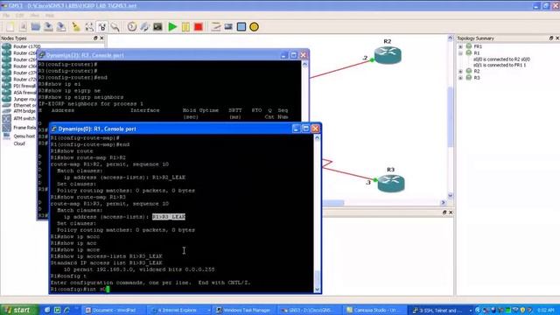Click the second toolbar document icon
Viewport: 560px width, 315px height.
(x=24, y=27)
